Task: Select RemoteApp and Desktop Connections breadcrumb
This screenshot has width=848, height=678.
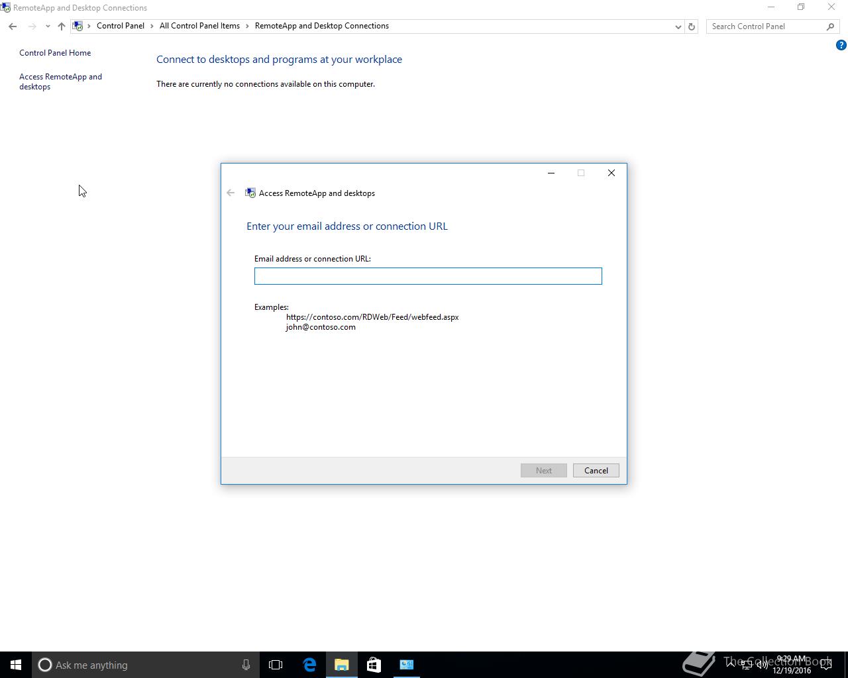Action: pos(322,26)
